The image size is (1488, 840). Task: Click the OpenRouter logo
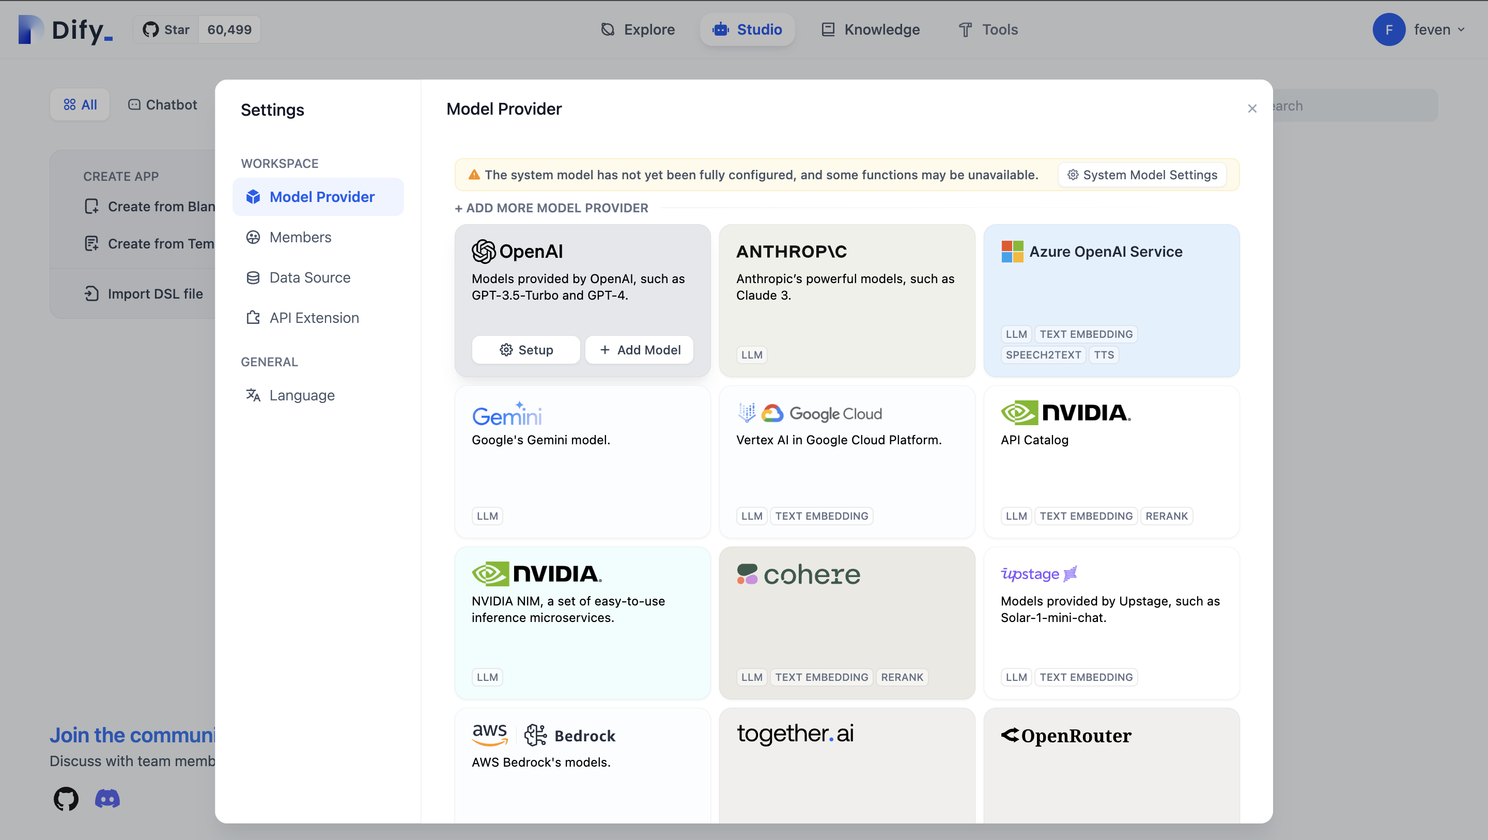pyautogui.click(x=1066, y=736)
